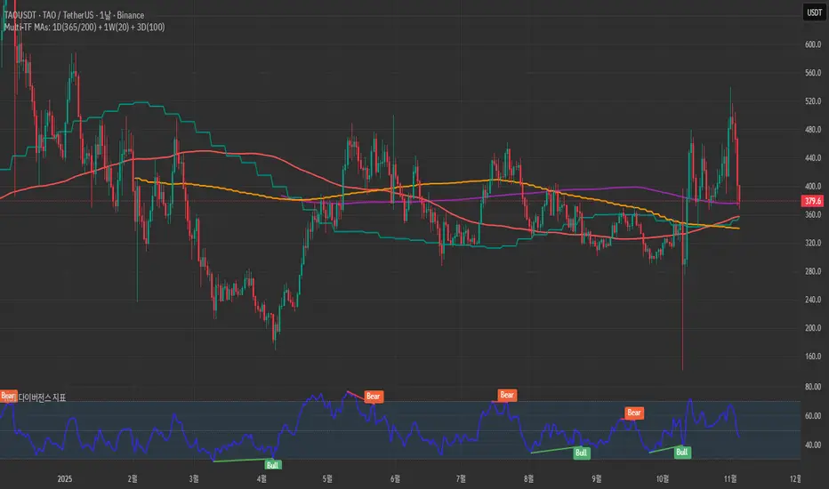Click the 2025 label on time axis

65,479
